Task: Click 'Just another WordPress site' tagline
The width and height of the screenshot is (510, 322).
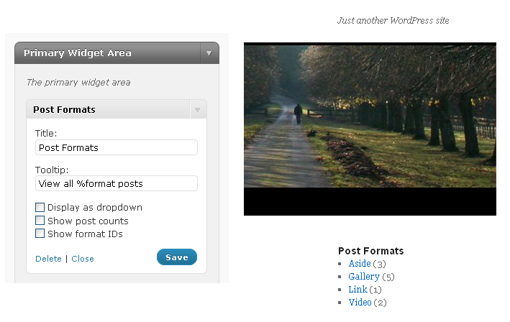Action: pos(393,20)
